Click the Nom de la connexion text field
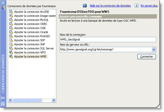 [x=108, y=39]
